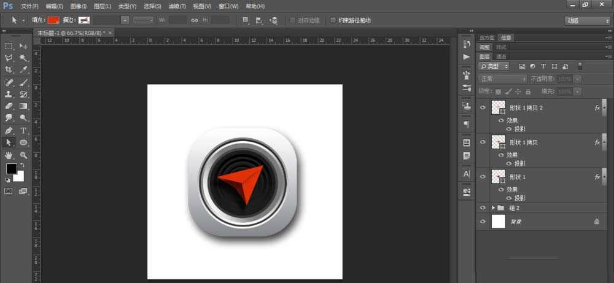Select the 形状 1 layer thumbnail
This screenshot has height=283, width=614.
pyautogui.click(x=498, y=177)
